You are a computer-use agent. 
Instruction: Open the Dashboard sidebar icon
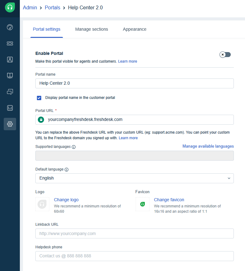point(10,27)
